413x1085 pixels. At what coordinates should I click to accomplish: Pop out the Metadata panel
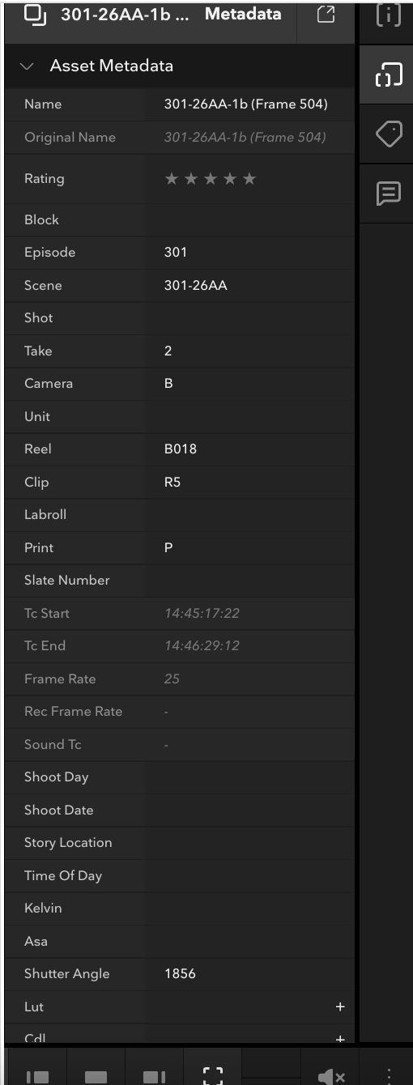click(326, 15)
